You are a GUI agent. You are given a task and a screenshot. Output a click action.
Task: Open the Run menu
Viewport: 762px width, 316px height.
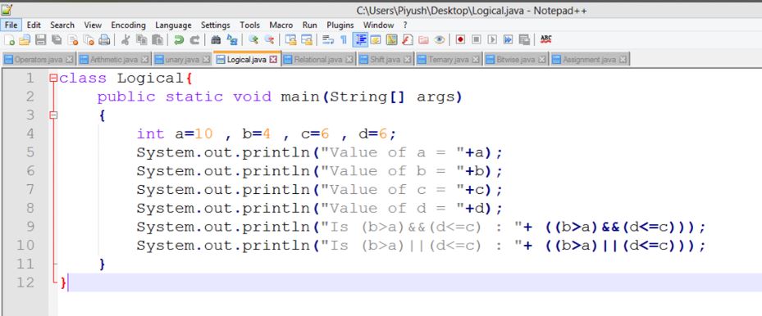[309, 25]
